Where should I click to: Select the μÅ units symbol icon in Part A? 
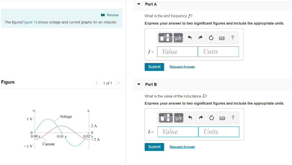point(178,37)
